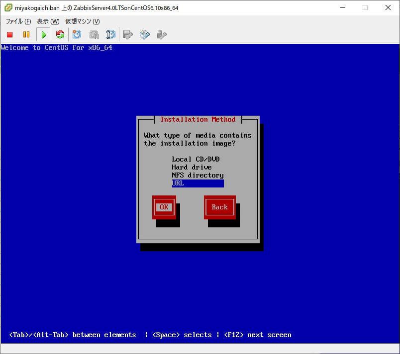Click the VMware console title bar icon
Image resolution: width=400 pixels, height=354 pixels.
8,7
